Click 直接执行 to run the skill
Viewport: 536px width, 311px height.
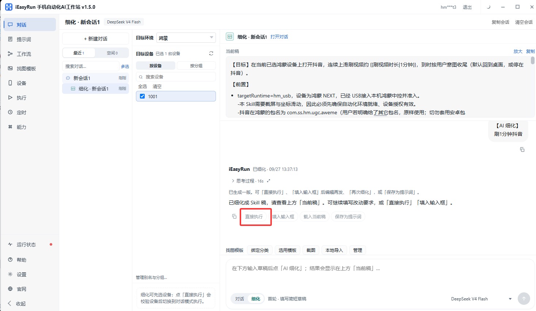click(254, 217)
